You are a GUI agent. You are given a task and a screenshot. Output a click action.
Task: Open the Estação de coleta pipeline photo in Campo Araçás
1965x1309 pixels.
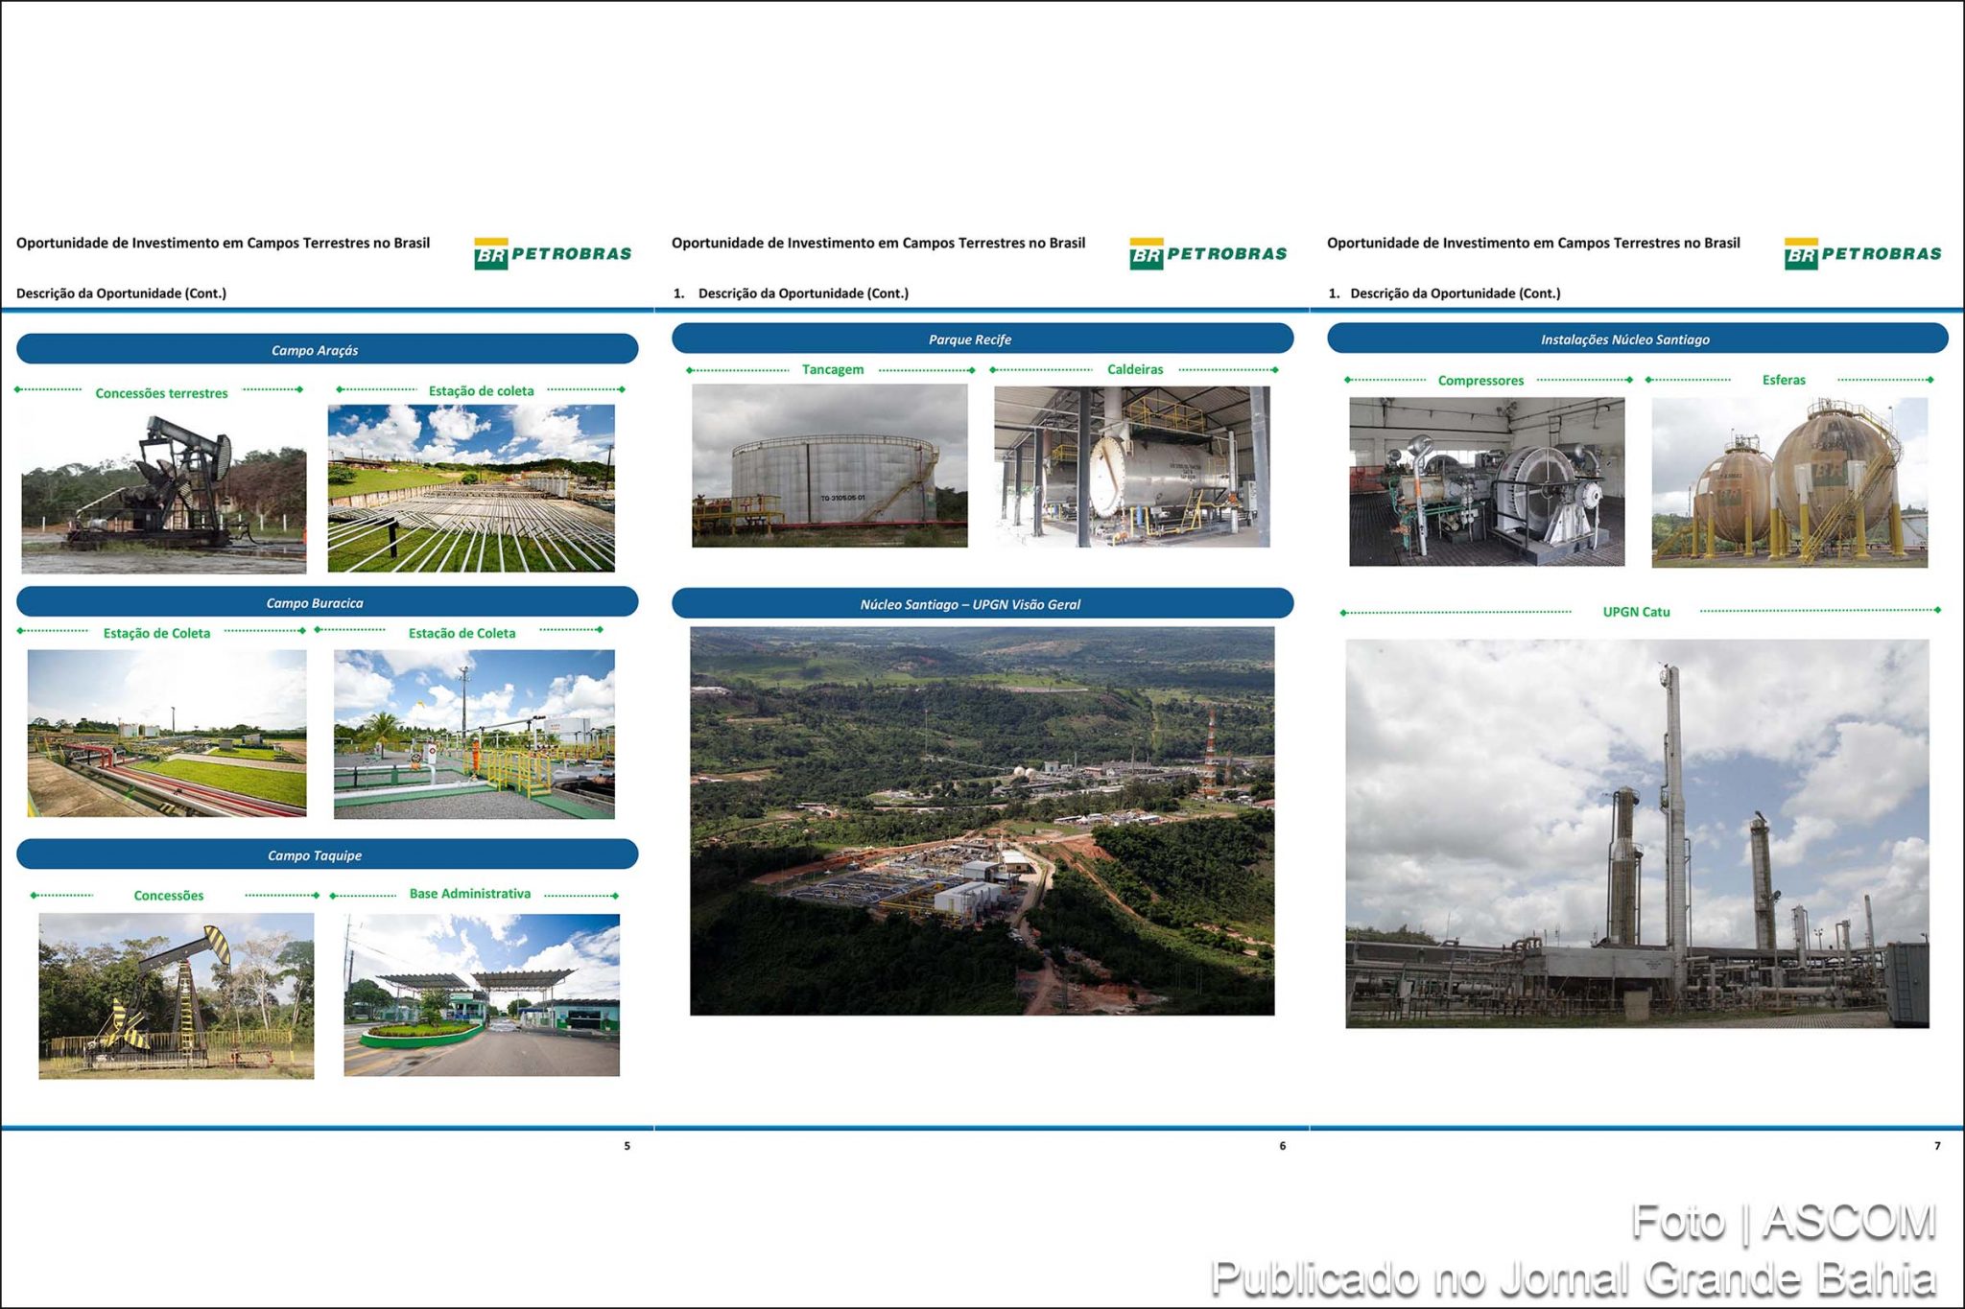471,488
